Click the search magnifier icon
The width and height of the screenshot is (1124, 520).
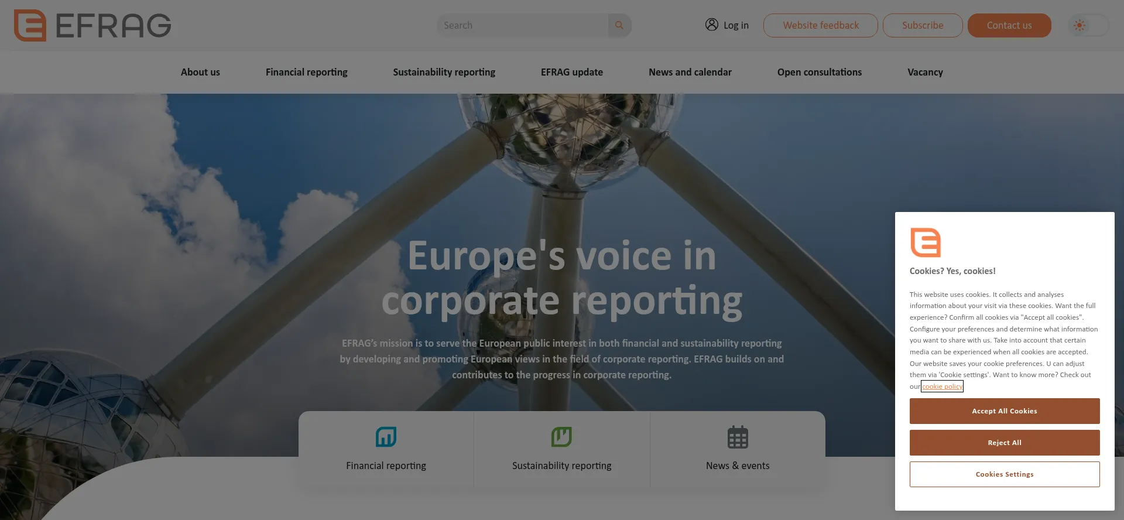619,25
